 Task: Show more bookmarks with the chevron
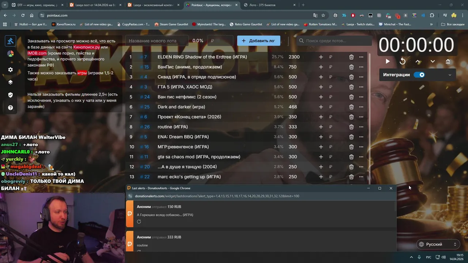(x=431, y=24)
